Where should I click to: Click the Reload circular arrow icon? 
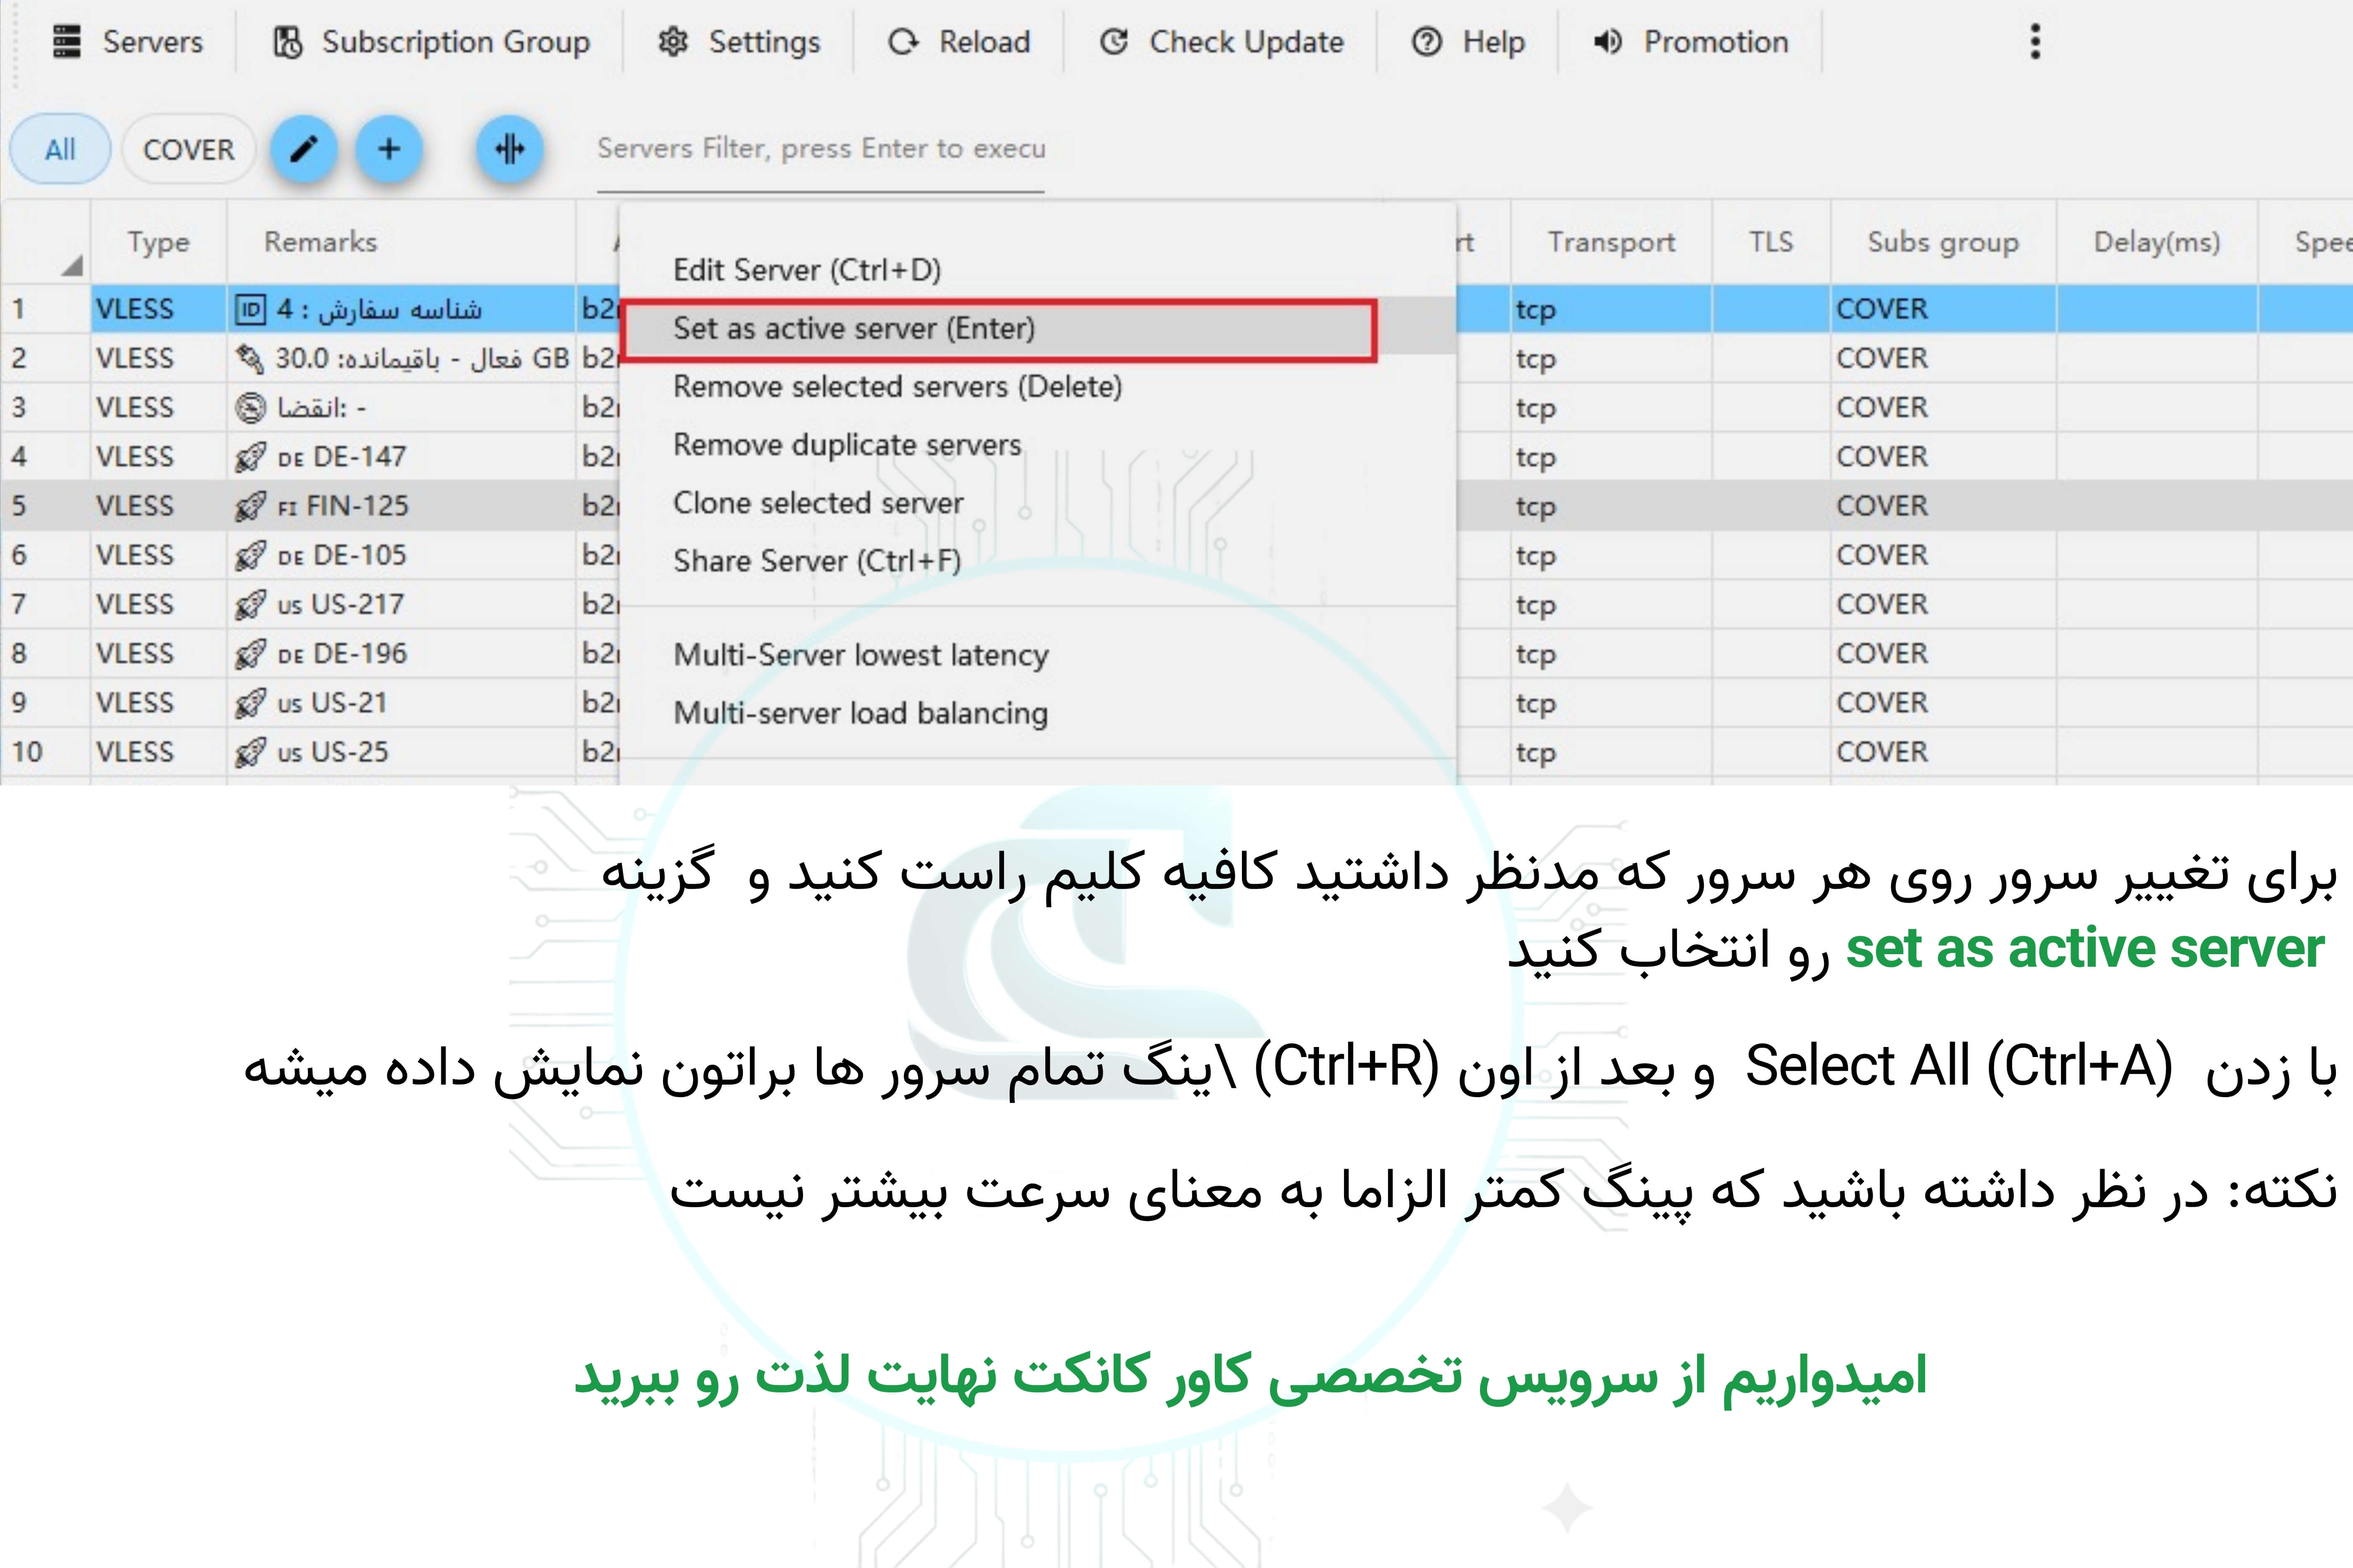[904, 42]
